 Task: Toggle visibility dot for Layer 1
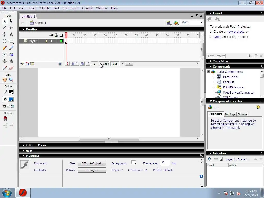[51, 41]
